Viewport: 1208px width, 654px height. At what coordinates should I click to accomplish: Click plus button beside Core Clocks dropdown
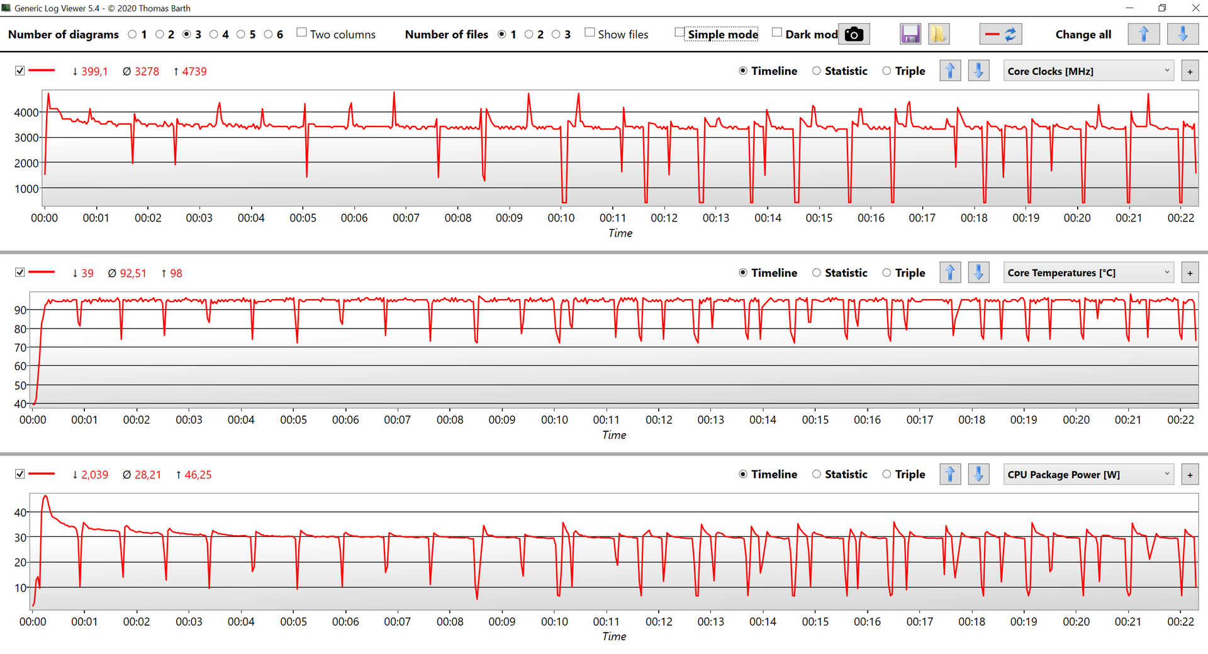coord(1190,72)
